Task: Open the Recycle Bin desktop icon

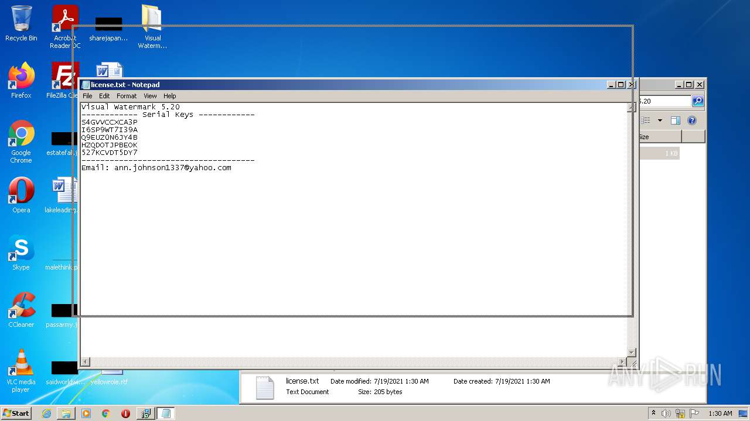Action: [x=21, y=23]
